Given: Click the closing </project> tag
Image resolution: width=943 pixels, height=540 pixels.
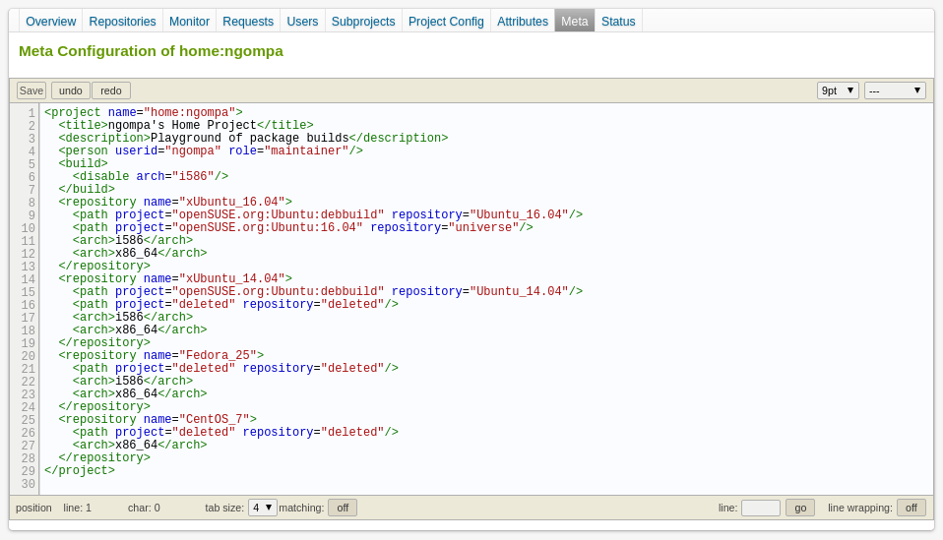Looking at the screenshot, I should pyautogui.click(x=80, y=470).
